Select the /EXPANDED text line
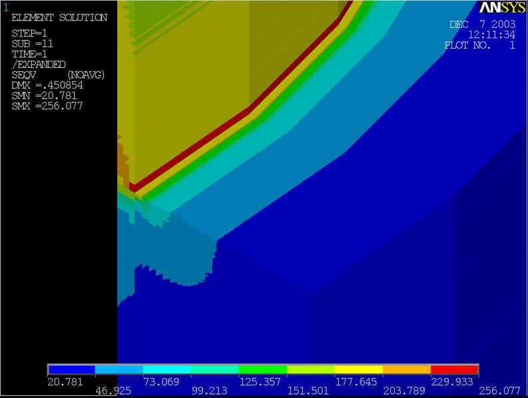Viewport: 528px width, 398px height. pos(39,65)
